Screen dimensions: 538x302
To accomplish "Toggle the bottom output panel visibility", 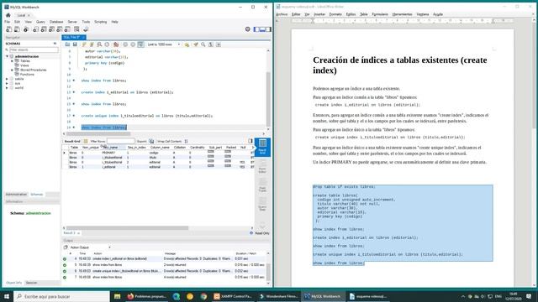I will 262,29.
